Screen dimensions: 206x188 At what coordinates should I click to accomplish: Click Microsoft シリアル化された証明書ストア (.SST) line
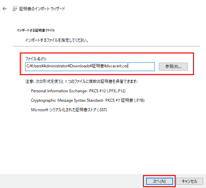click(x=69, y=110)
